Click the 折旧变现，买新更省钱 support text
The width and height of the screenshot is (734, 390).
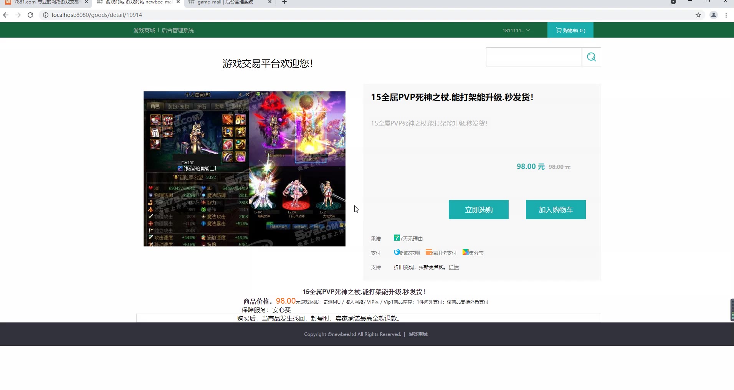(x=420, y=267)
